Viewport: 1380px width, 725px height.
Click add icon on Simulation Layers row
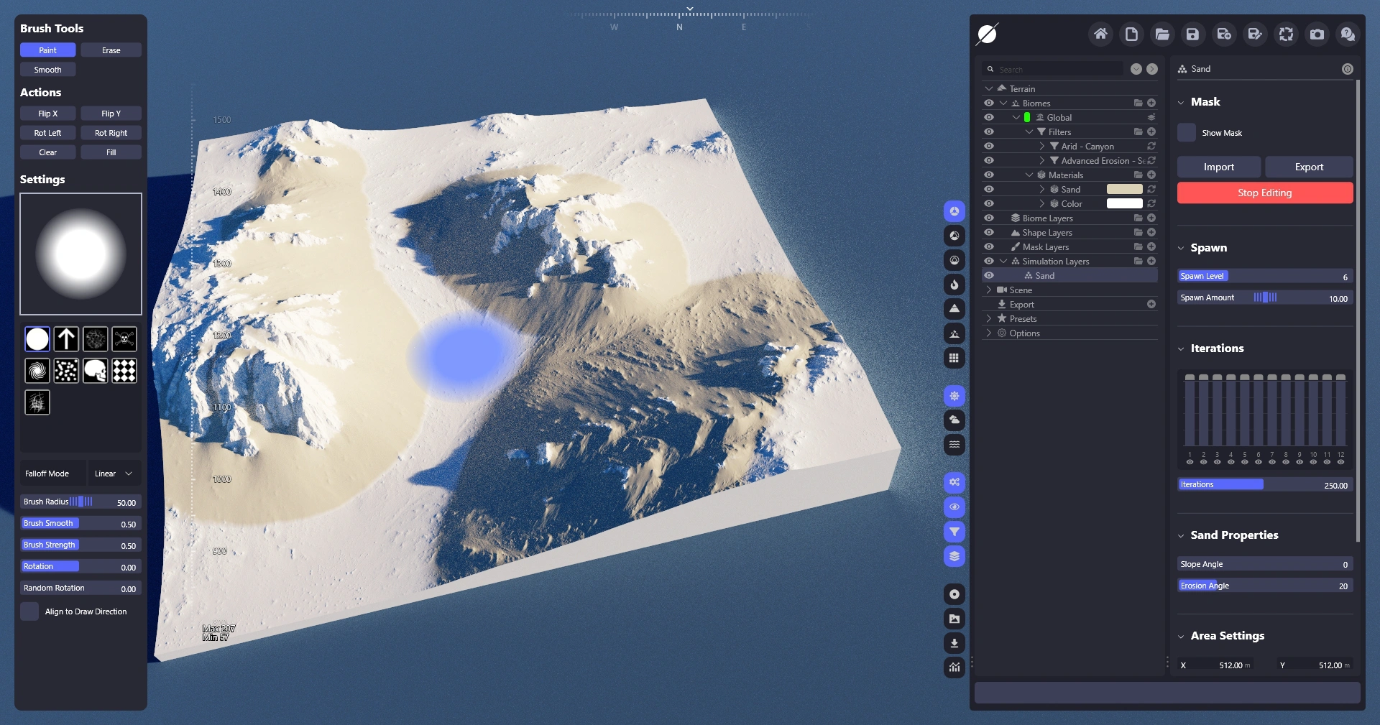(1151, 262)
